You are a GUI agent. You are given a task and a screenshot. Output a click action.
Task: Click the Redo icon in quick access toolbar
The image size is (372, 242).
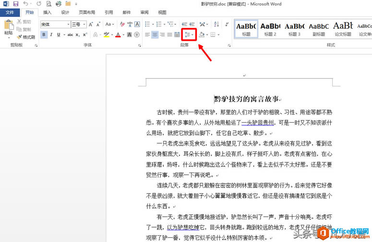(x=39, y=3)
